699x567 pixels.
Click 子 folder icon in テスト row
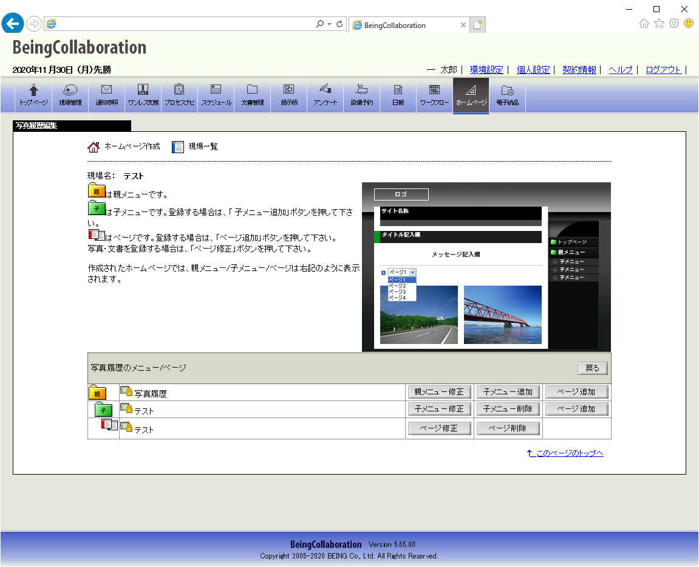(x=103, y=409)
